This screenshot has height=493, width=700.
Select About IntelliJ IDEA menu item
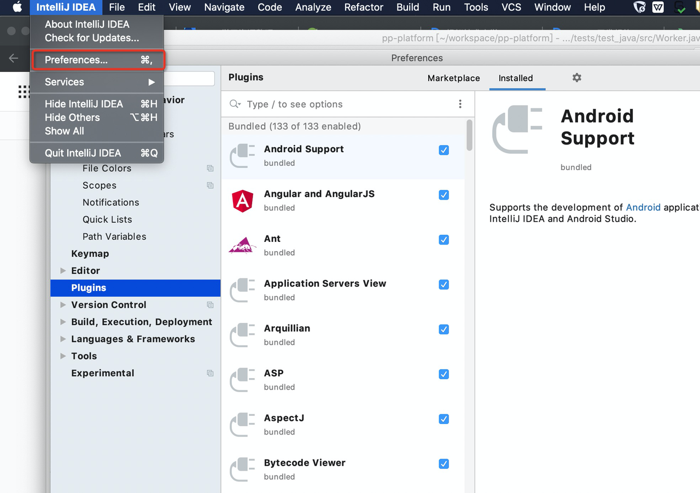point(97,24)
